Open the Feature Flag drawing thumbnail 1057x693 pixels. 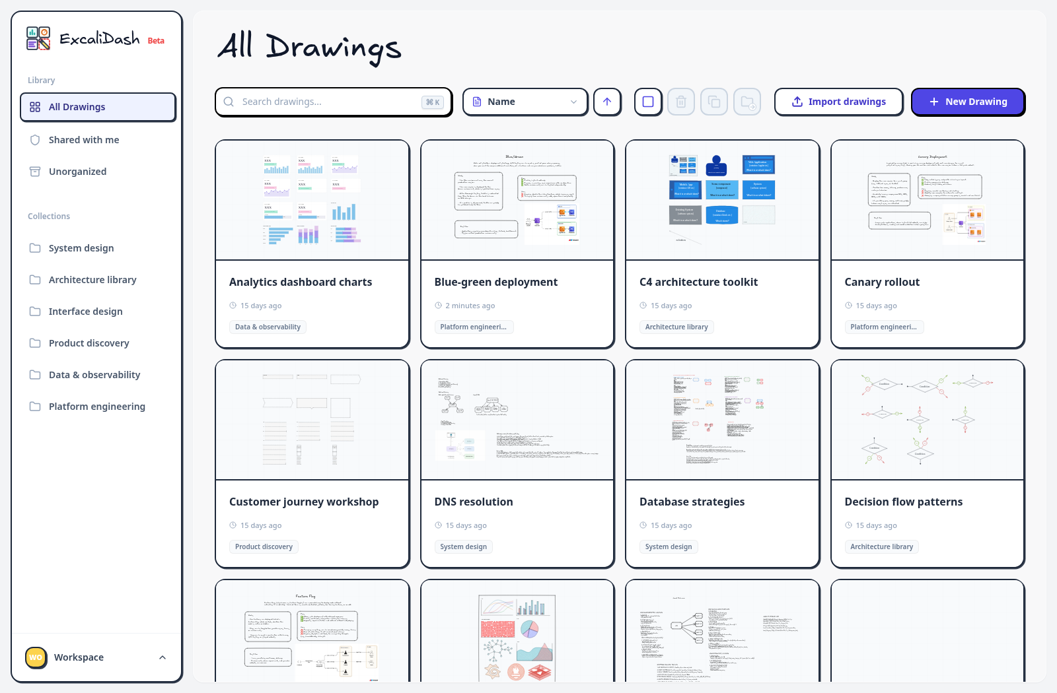click(x=312, y=632)
